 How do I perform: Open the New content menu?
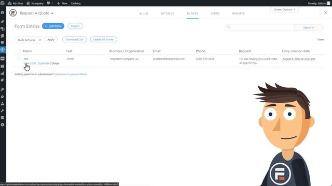(62, 4)
